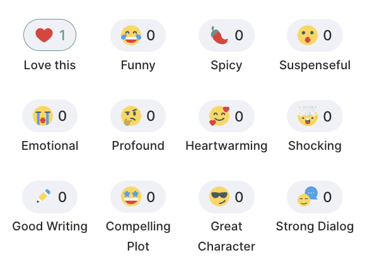
Task: Select the chili pepper Spicy reaction
Action: tap(219, 35)
